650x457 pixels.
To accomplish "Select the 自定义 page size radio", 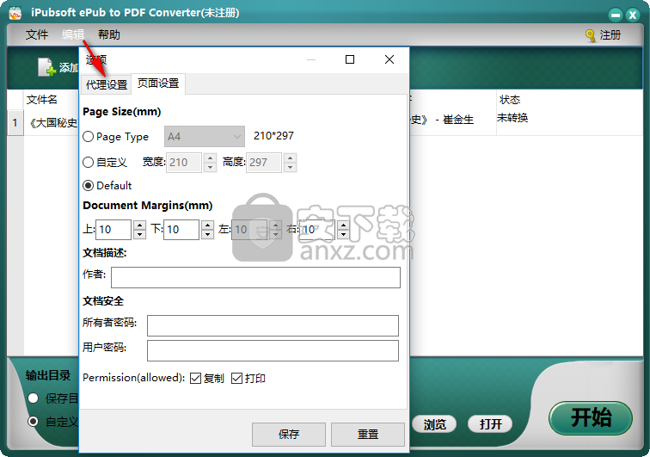I will [x=88, y=163].
